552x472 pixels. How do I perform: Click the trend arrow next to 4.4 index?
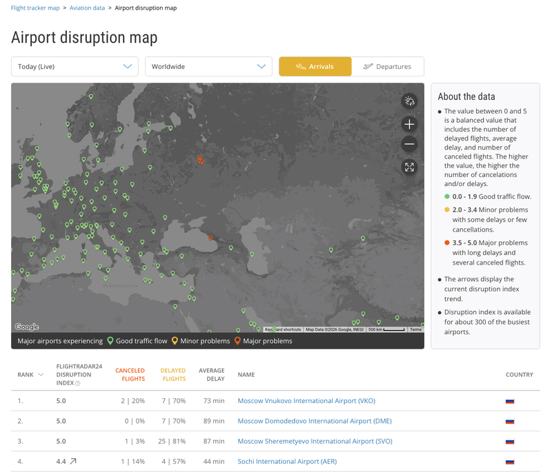click(73, 461)
